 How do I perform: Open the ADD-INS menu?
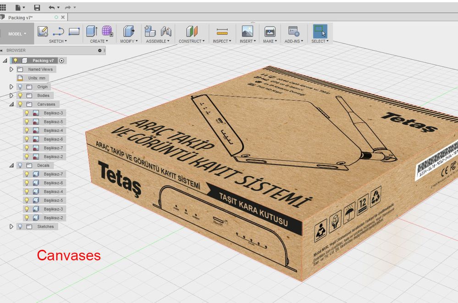pos(294,41)
